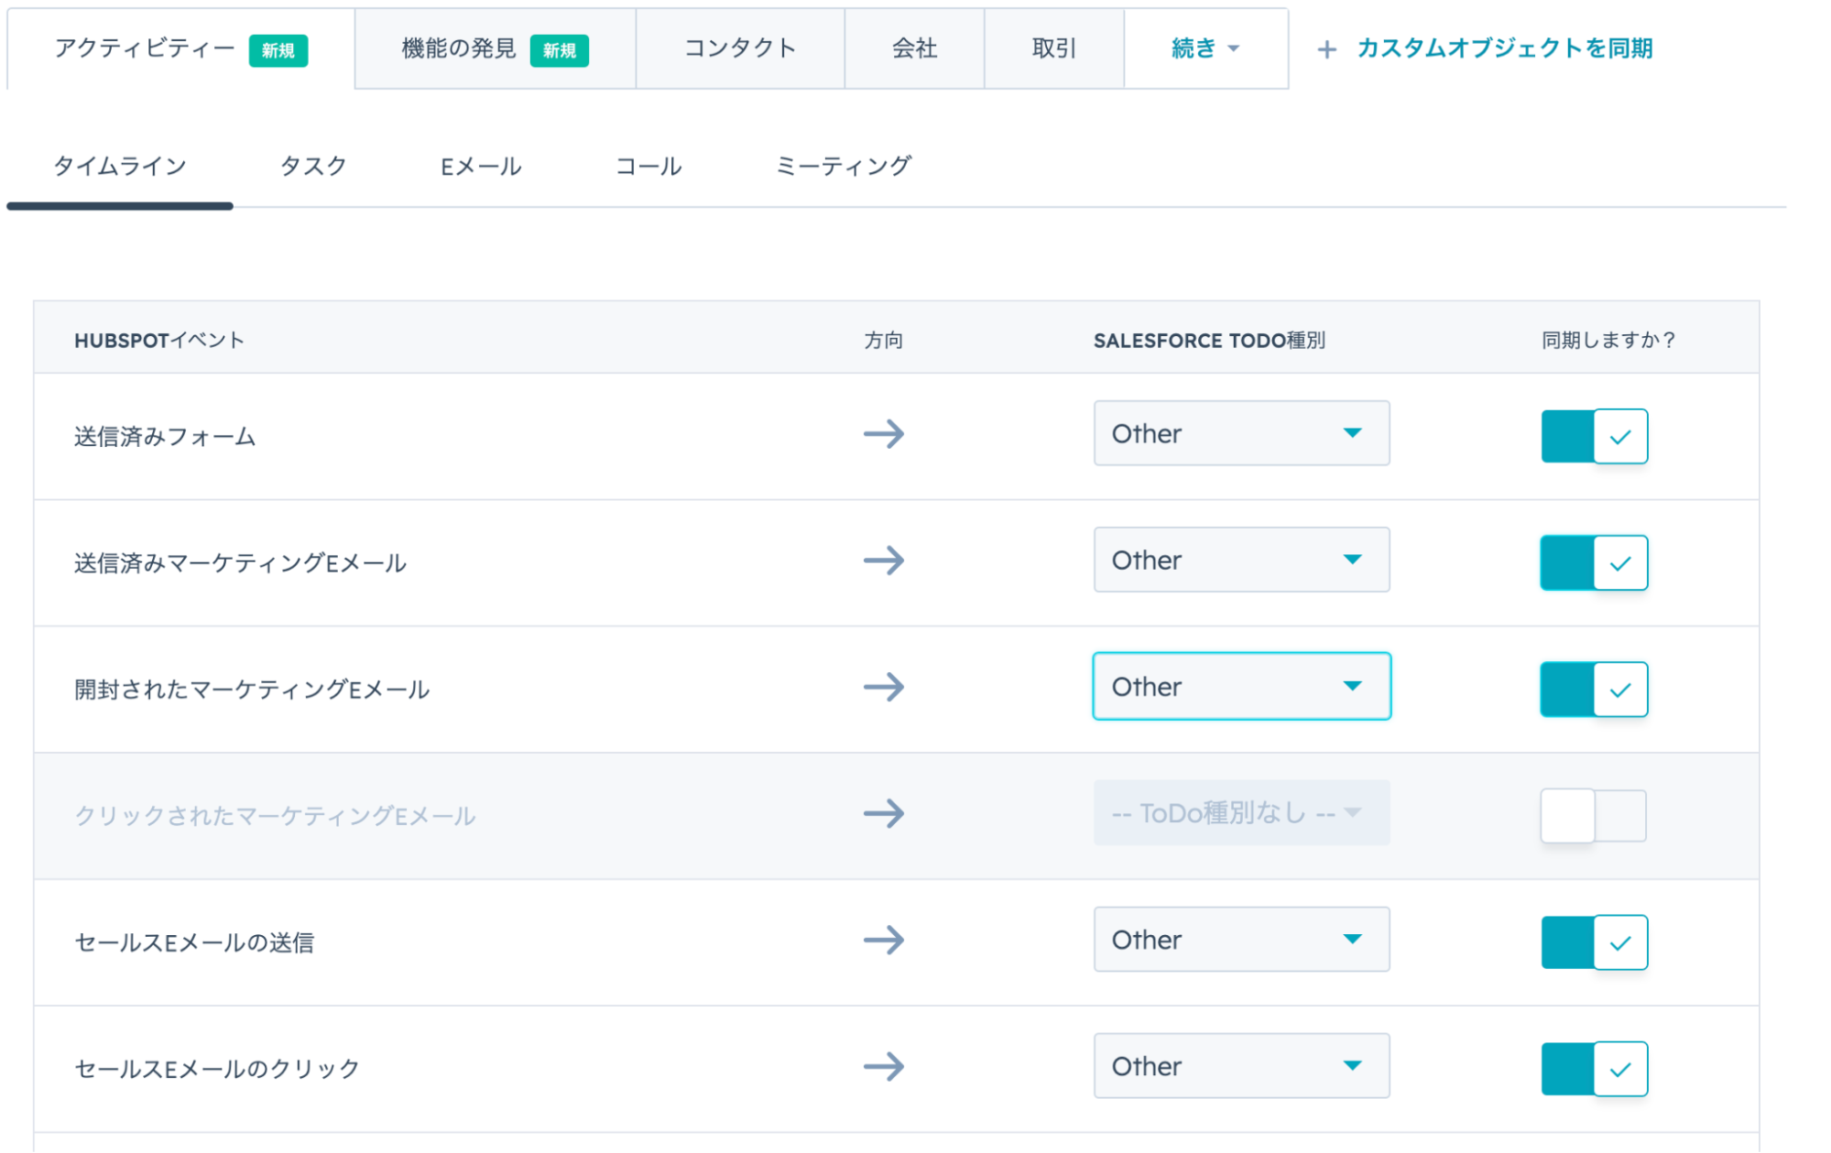The height and width of the screenshot is (1153, 1831).
Task: Click the direction arrow for 開封されたマーケティングEメール
Action: (x=883, y=687)
